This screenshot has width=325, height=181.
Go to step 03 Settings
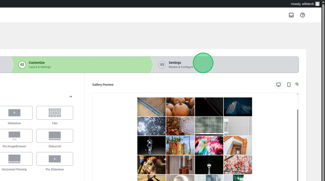click(x=225, y=65)
